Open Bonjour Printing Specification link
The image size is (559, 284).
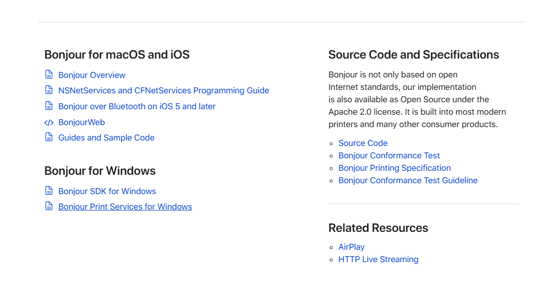point(395,168)
